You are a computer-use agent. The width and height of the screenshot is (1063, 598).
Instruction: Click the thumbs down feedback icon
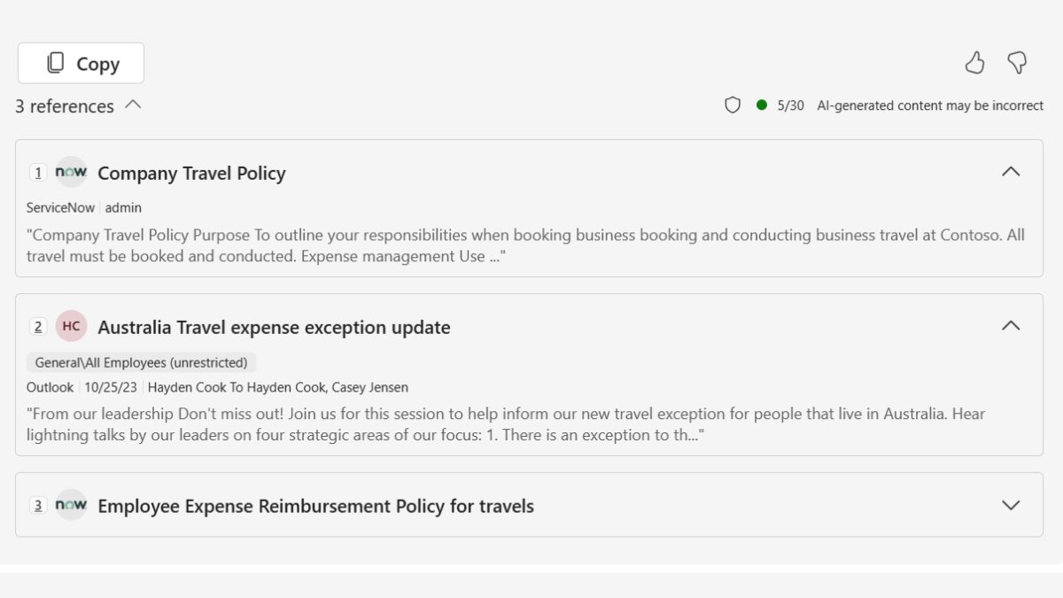pos(1017,63)
